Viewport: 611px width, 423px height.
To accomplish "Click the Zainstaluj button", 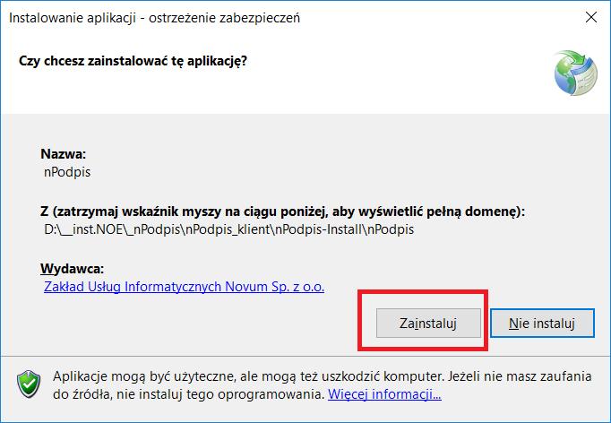I will (x=428, y=324).
